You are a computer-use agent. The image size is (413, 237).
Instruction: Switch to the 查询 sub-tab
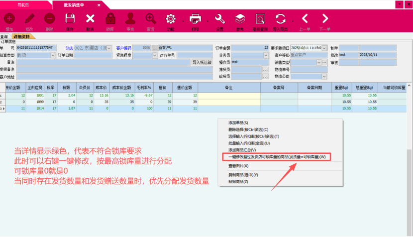tap(4, 37)
